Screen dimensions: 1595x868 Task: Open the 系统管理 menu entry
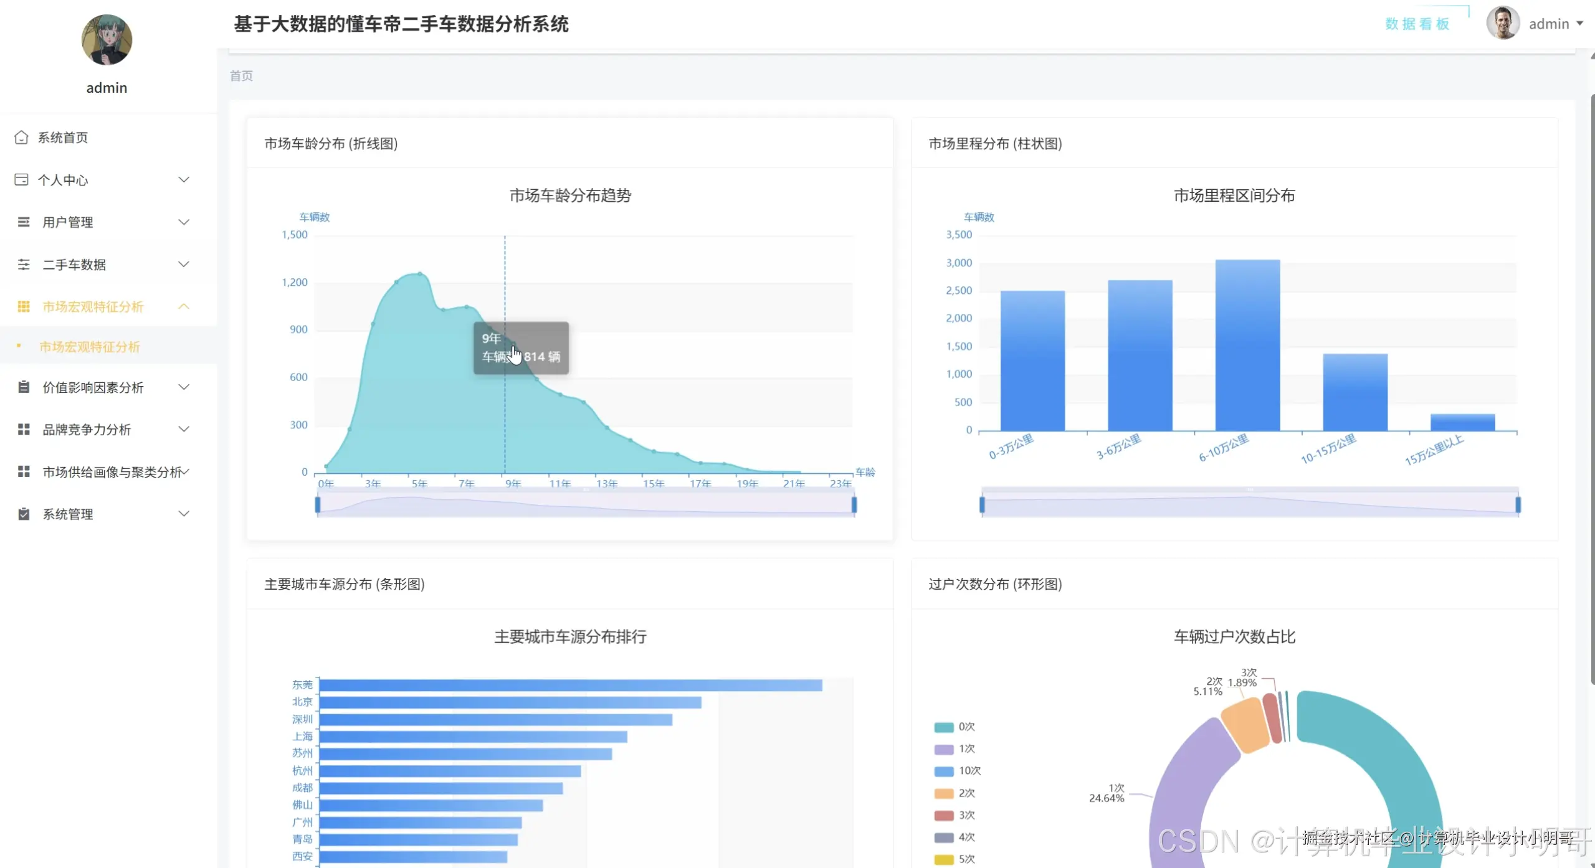[x=67, y=514]
